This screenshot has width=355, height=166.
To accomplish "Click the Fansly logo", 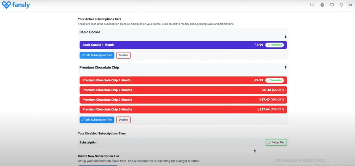I will click(x=16, y=5).
